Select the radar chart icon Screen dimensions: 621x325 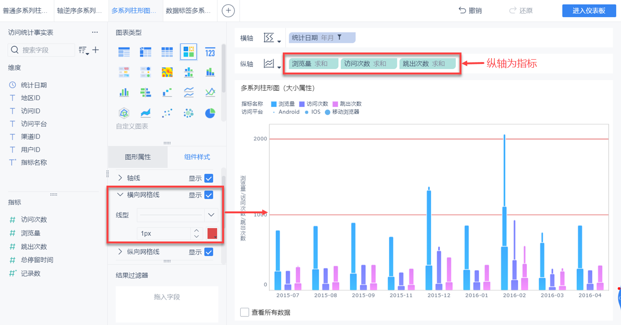(x=124, y=113)
